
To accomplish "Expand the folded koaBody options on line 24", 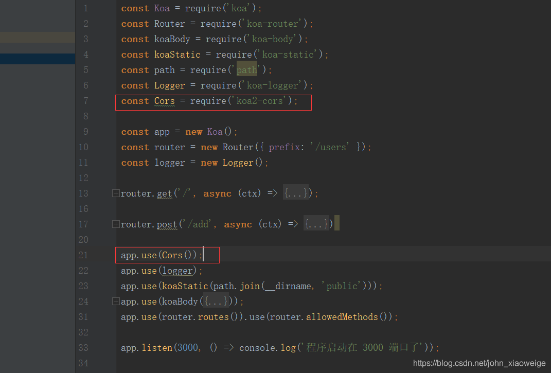I will (x=116, y=301).
